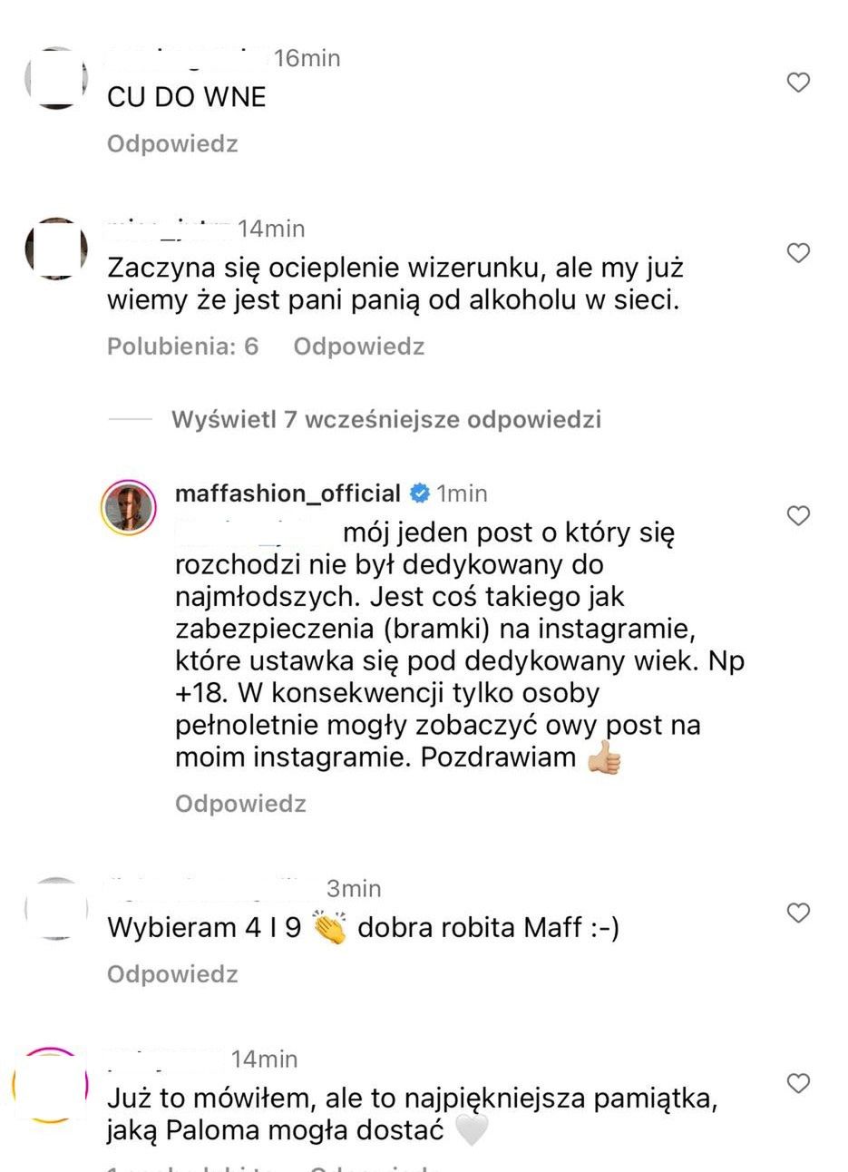Image resolution: width=848 pixels, height=1172 pixels.
Task: Like the comment about "ocieplenie wizerunku"
Action: pyautogui.click(x=797, y=253)
